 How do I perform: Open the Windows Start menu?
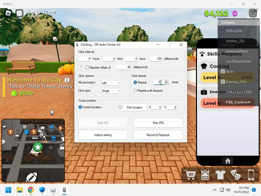(8, 190)
